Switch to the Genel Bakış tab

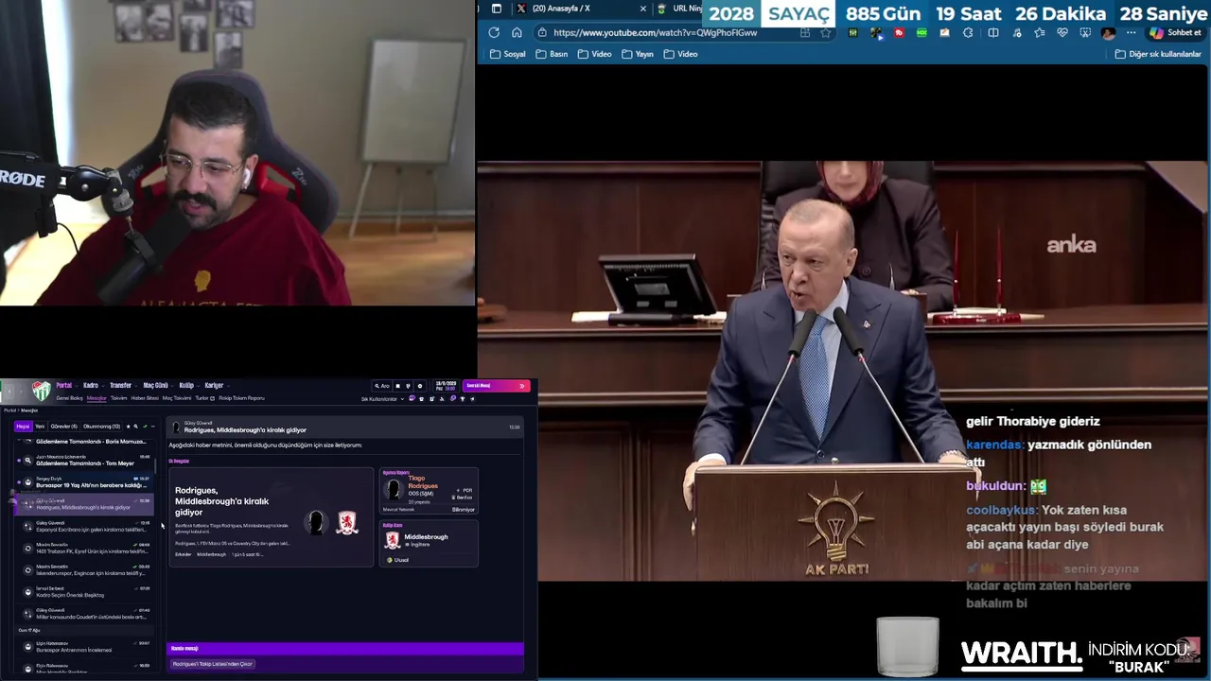69,398
